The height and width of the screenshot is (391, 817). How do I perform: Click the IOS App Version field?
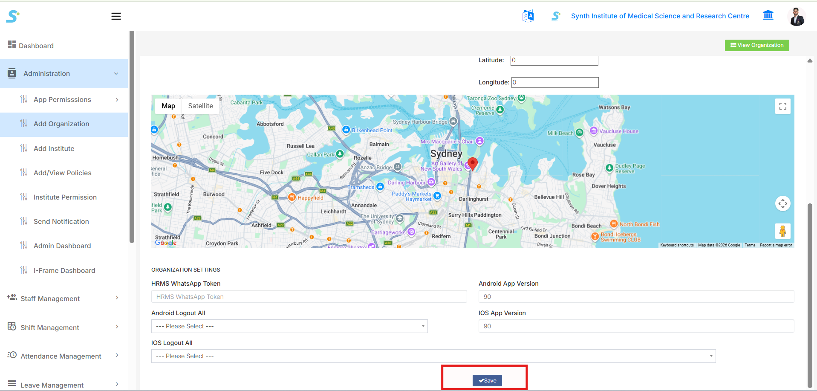tap(636, 326)
